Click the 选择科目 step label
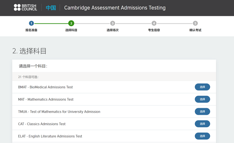234x143 pixels. pos(71,30)
